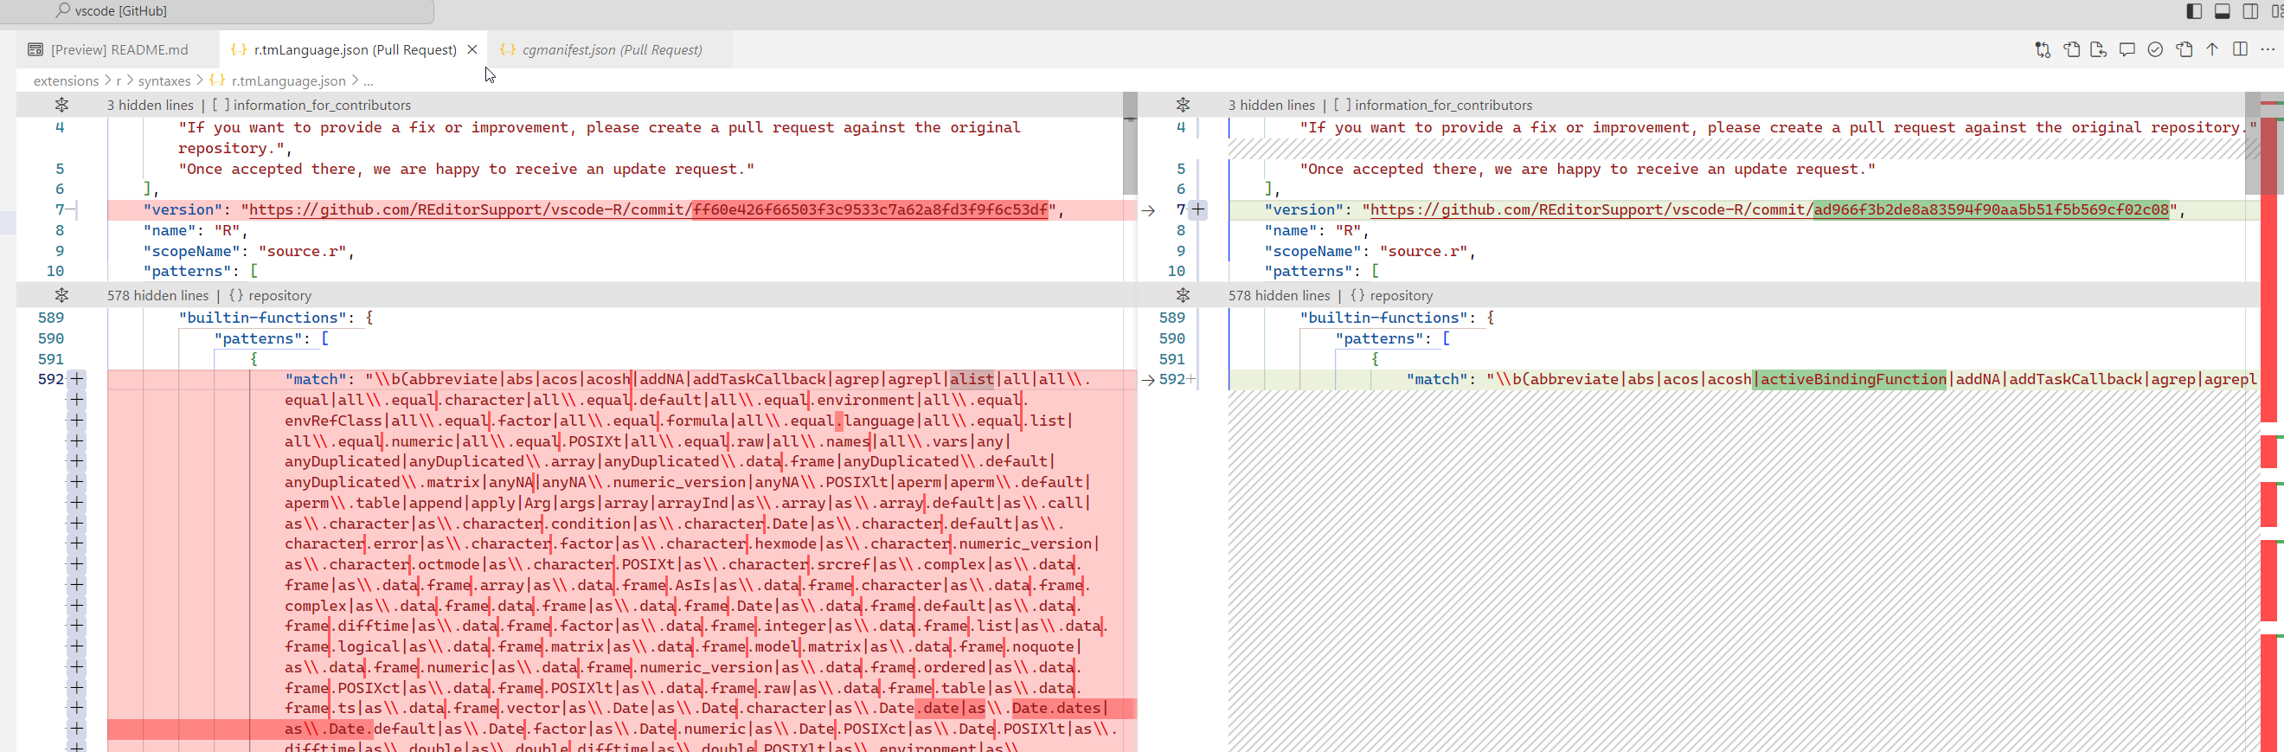Click the plus marker beside left pane line 592
Image resolution: width=2284 pixels, height=752 pixels.
(77, 380)
